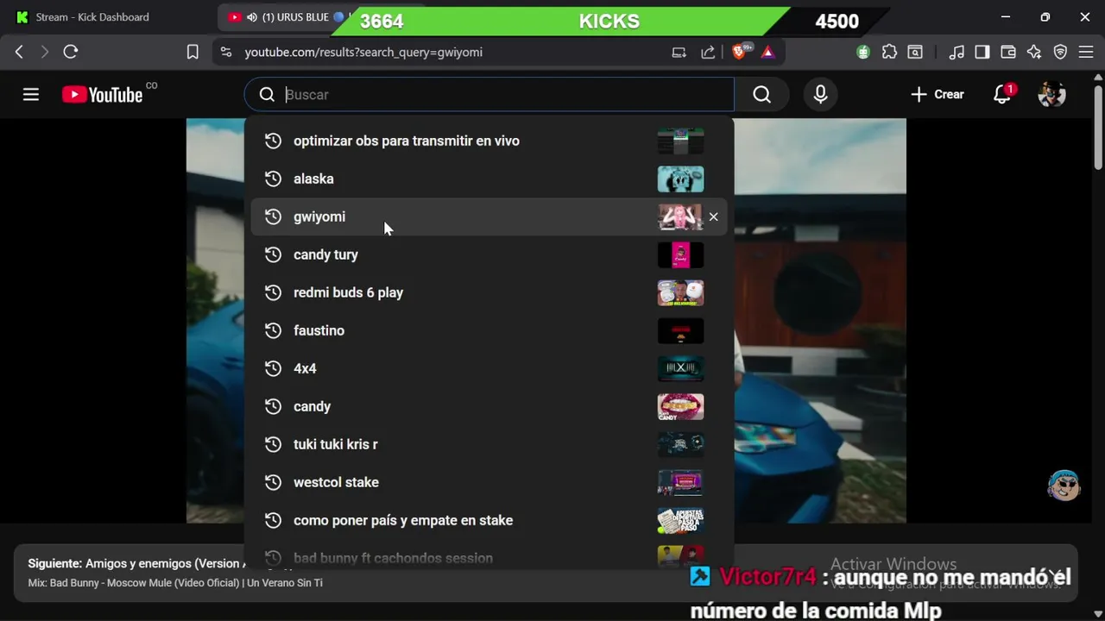1105x621 pixels.
Task: Open the YouTube account avatar menu
Action: click(x=1051, y=95)
